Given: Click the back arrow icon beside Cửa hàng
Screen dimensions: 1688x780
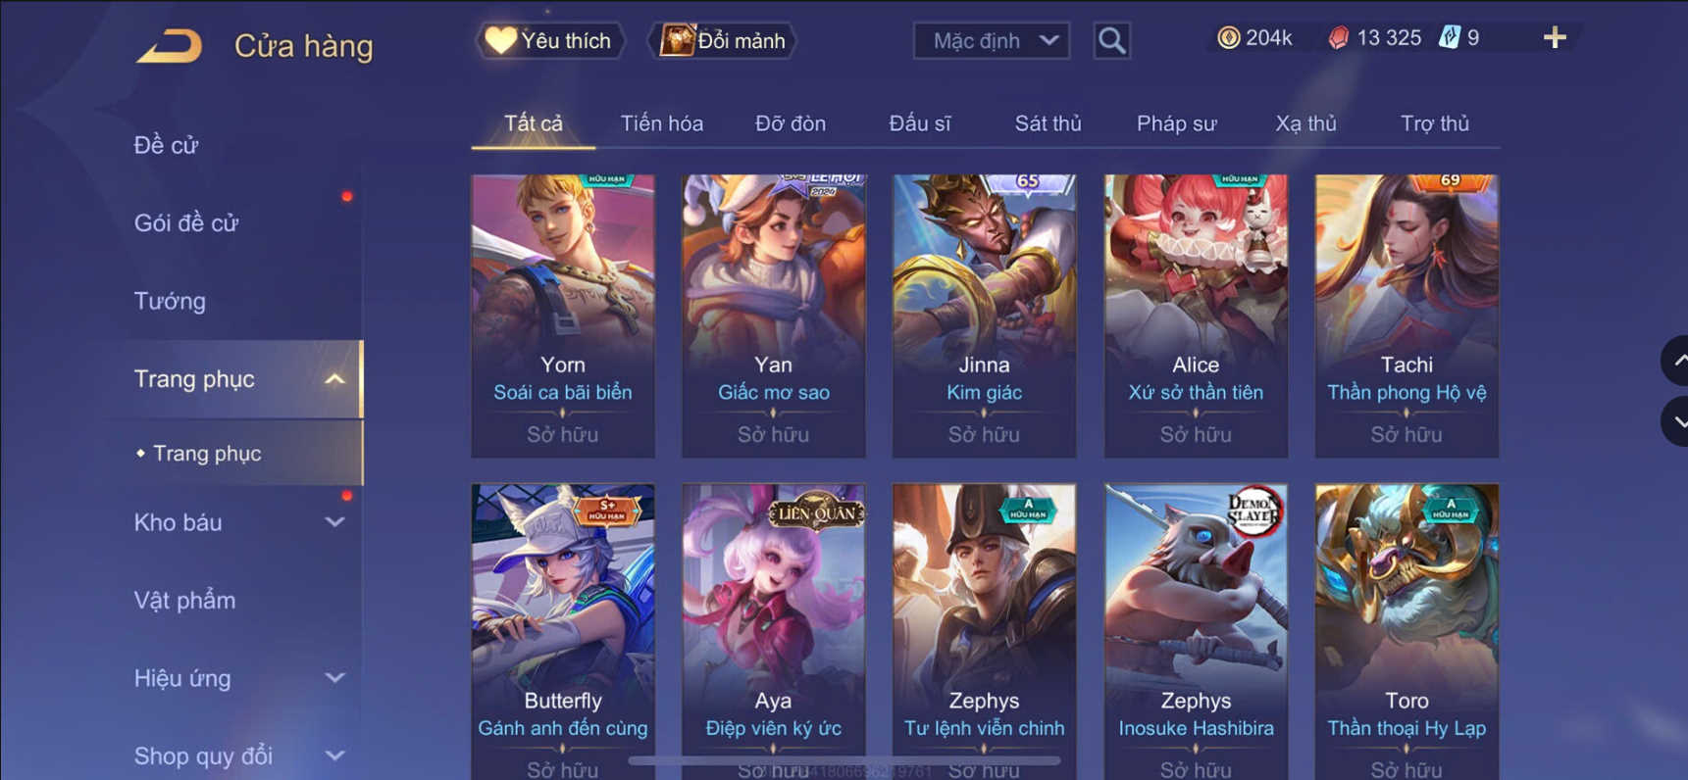Looking at the screenshot, I should pos(169,45).
